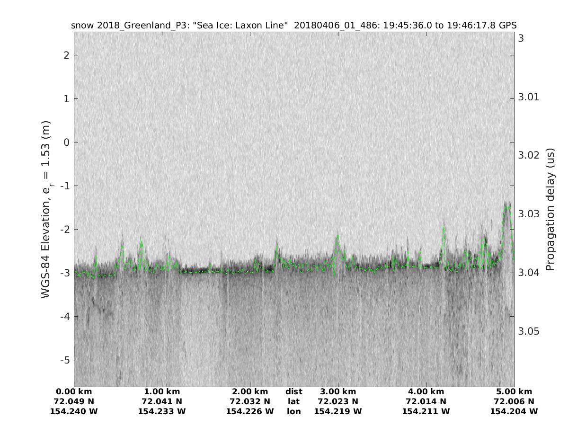This screenshot has height=426, width=568.
Task: Click the elevation tick label 2
Action: 67,55
